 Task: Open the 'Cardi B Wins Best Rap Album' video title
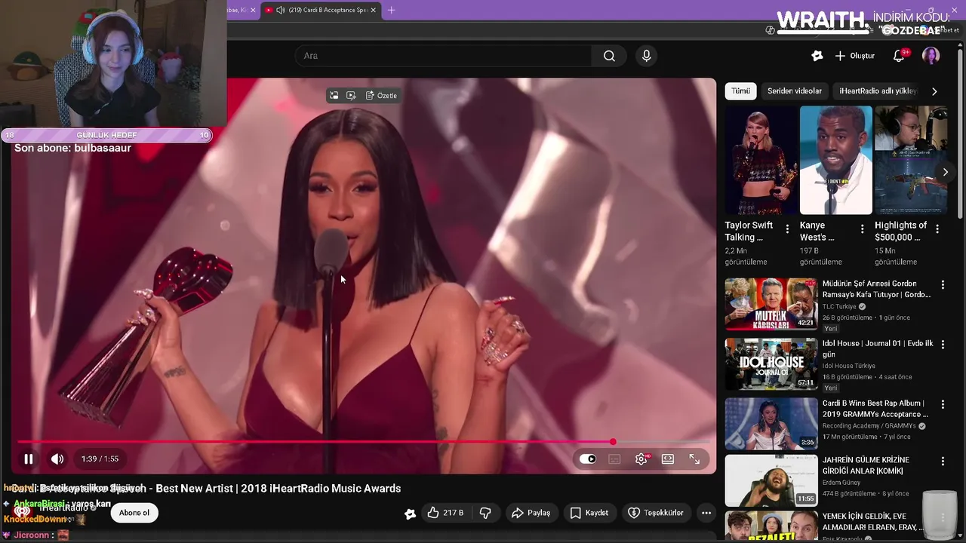coord(875,409)
